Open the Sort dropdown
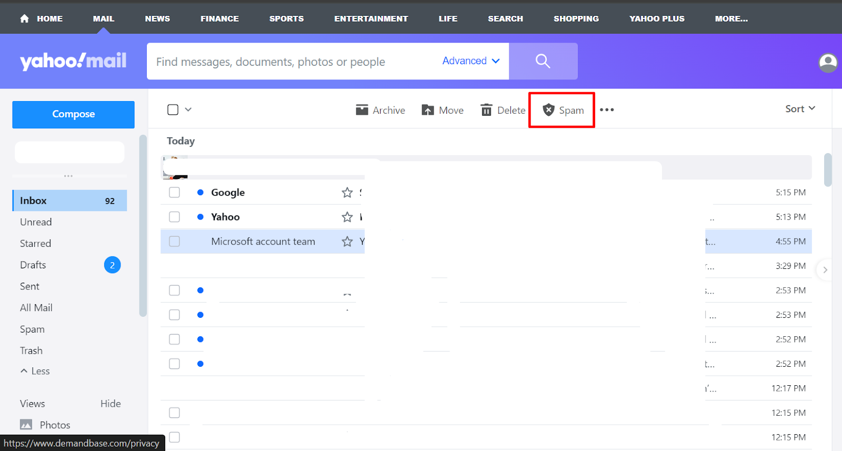Screen dimensions: 842x451 coord(800,108)
